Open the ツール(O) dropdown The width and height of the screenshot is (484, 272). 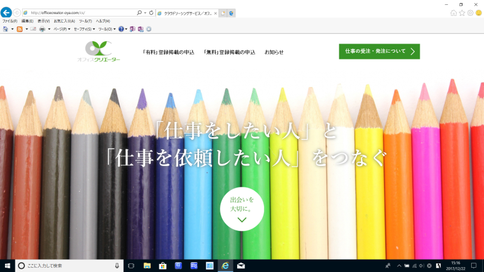click(107, 29)
